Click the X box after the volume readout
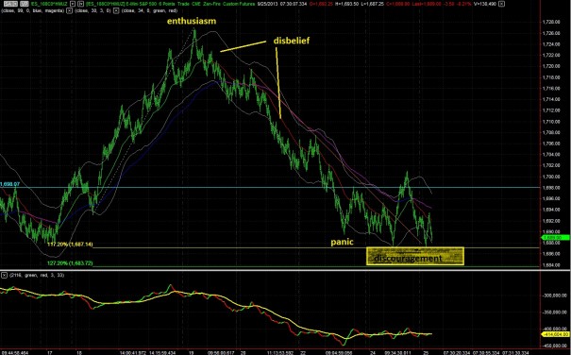Viewport: 571px width, 355px height. click(501, 4)
